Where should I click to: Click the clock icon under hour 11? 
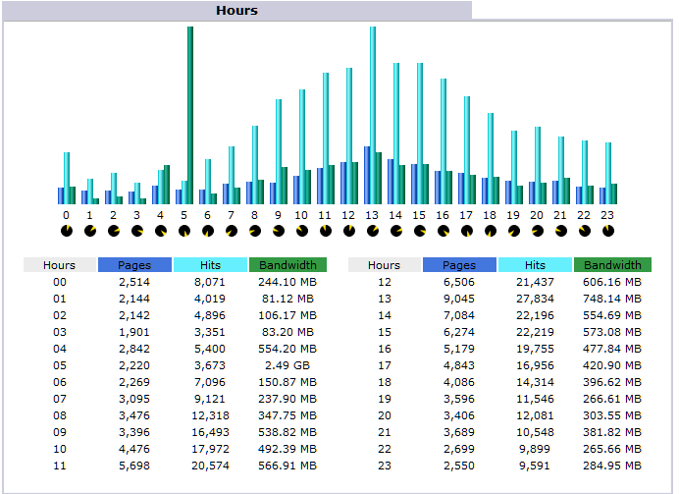point(326,231)
